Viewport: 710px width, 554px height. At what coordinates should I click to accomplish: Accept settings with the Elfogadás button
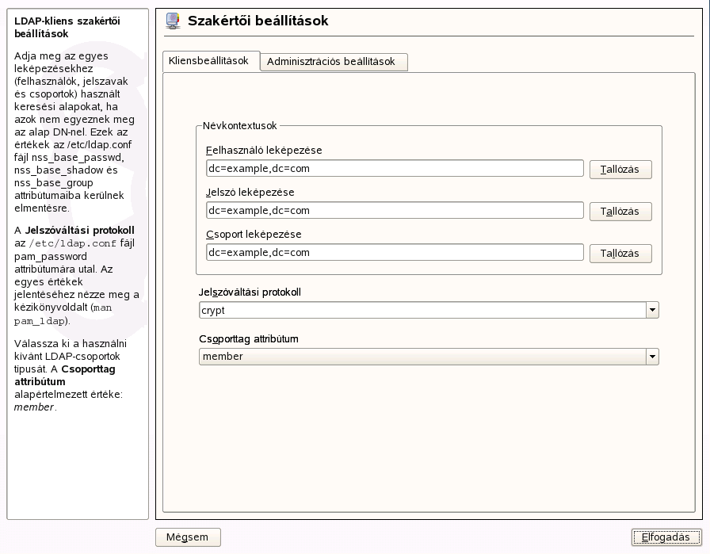pos(666,537)
